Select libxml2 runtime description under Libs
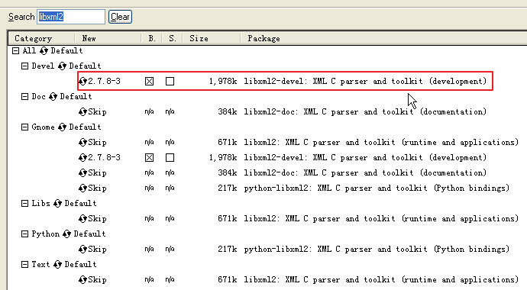This screenshot has width=527, height=290. click(381, 218)
